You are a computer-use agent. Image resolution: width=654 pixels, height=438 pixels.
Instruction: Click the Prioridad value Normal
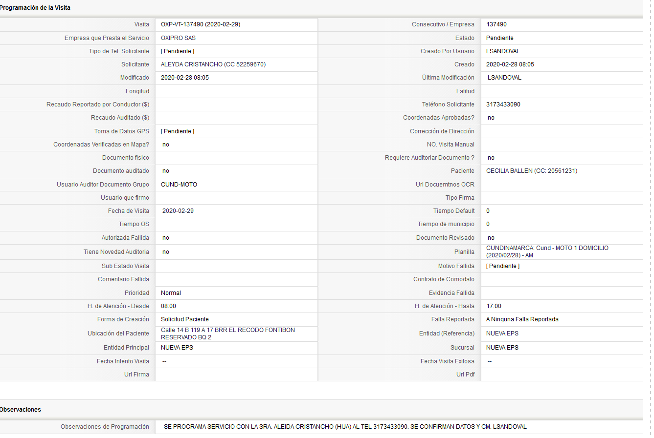point(171,293)
